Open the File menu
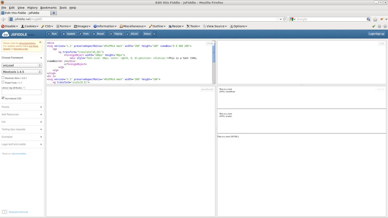This screenshot has width=388, height=218. 4,7
